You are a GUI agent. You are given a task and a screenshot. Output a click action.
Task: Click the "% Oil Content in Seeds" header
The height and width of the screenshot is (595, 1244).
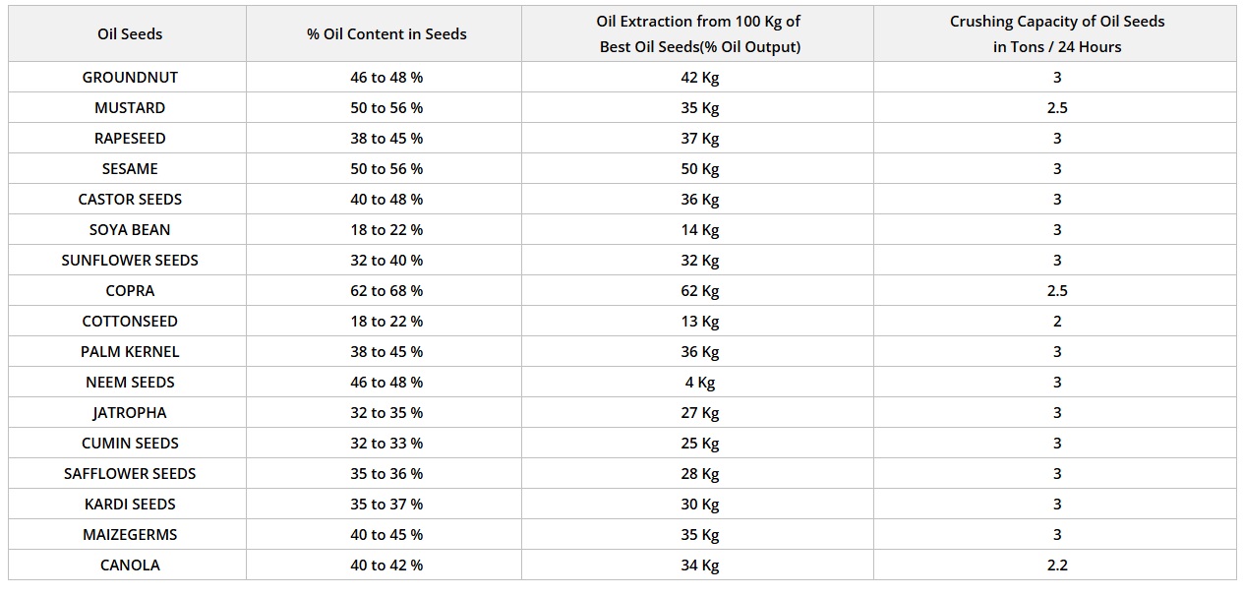(386, 34)
